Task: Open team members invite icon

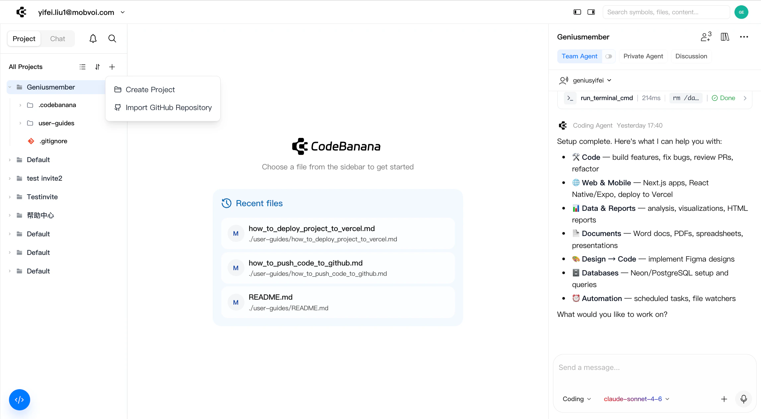Action: (x=706, y=36)
